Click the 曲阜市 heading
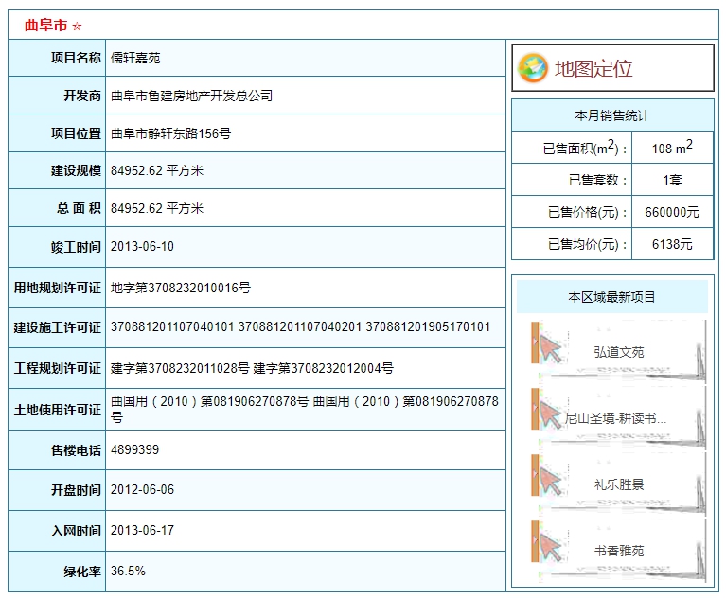Image resolution: width=726 pixels, height=598 pixels. pyautogui.click(x=45, y=26)
